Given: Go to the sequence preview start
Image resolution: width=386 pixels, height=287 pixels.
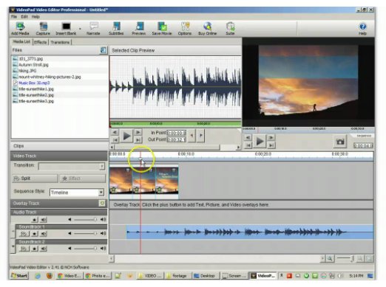Looking at the screenshot, I should click(248, 145).
